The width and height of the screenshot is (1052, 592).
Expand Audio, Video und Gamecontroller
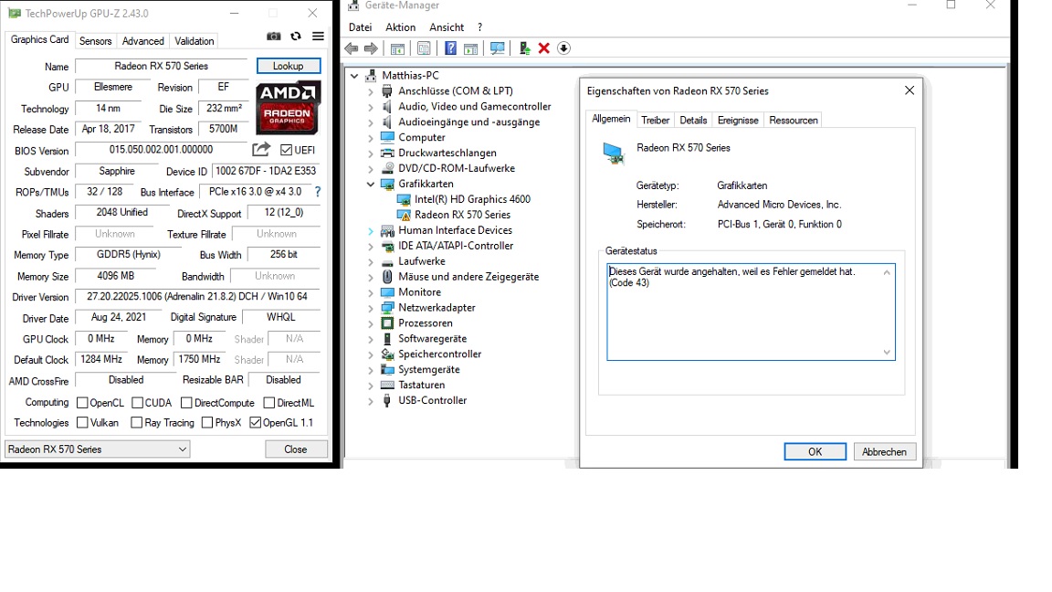point(371,107)
